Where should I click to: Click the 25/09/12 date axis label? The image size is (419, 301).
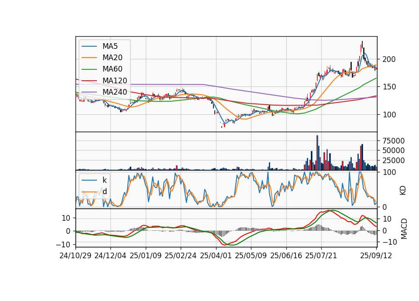(x=376, y=256)
